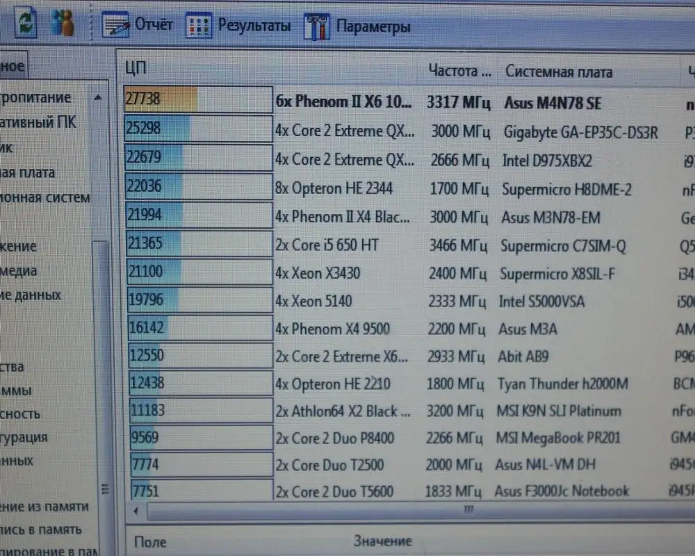Click Supermicro C7SIM-Q cell
The height and width of the screenshot is (556, 695).
click(x=564, y=245)
